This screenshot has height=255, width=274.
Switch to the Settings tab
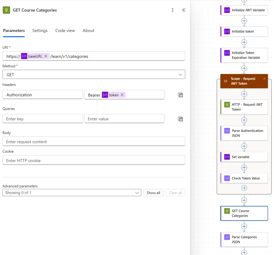click(40, 30)
